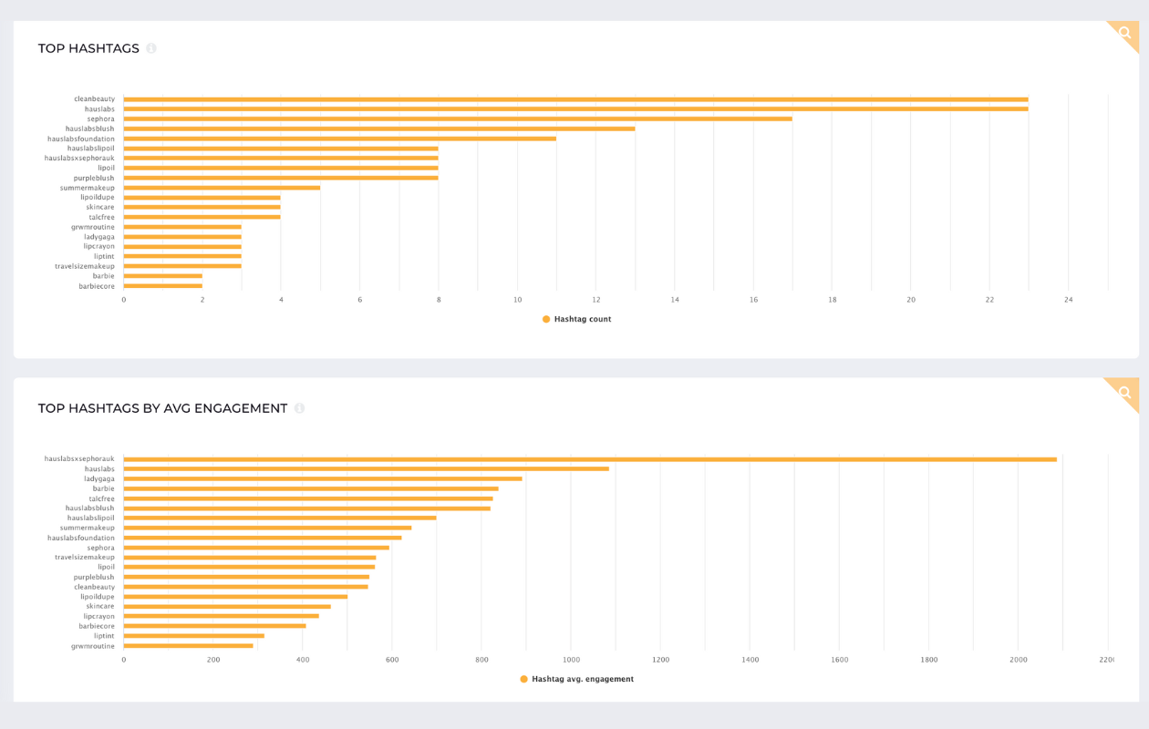The height and width of the screenshot is (729, 1149).
Task: Click the Top Hashtags By Avg Engagement title
Action: [162, 408]
